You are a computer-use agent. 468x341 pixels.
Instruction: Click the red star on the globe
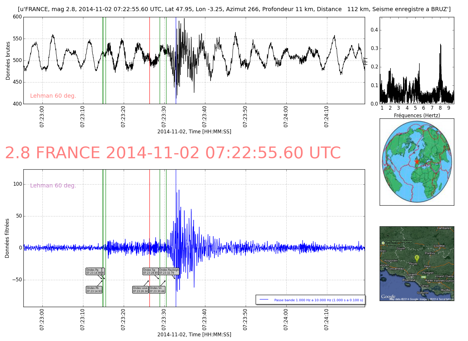click(x=417, y=161)
